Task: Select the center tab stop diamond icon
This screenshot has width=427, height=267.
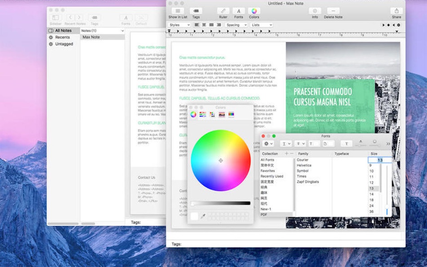Action: 389,25
